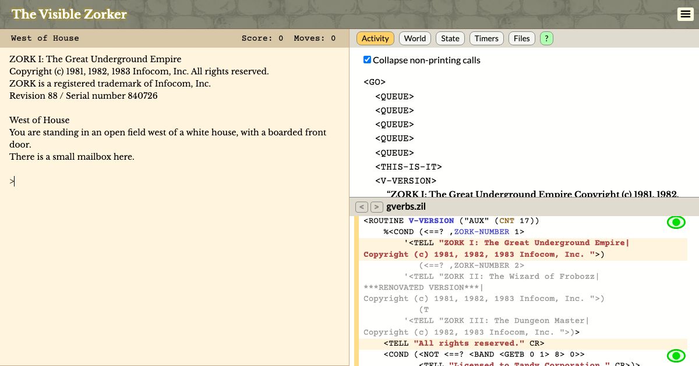Image resolution: width=699 pixels, height=366 pixels.
Task: Switch to the World tab
Action: (415, 38)
